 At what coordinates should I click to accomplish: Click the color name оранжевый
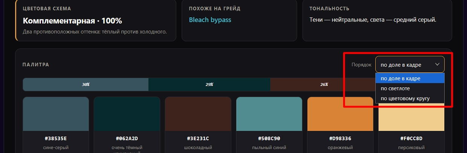(x=340, y=148)
